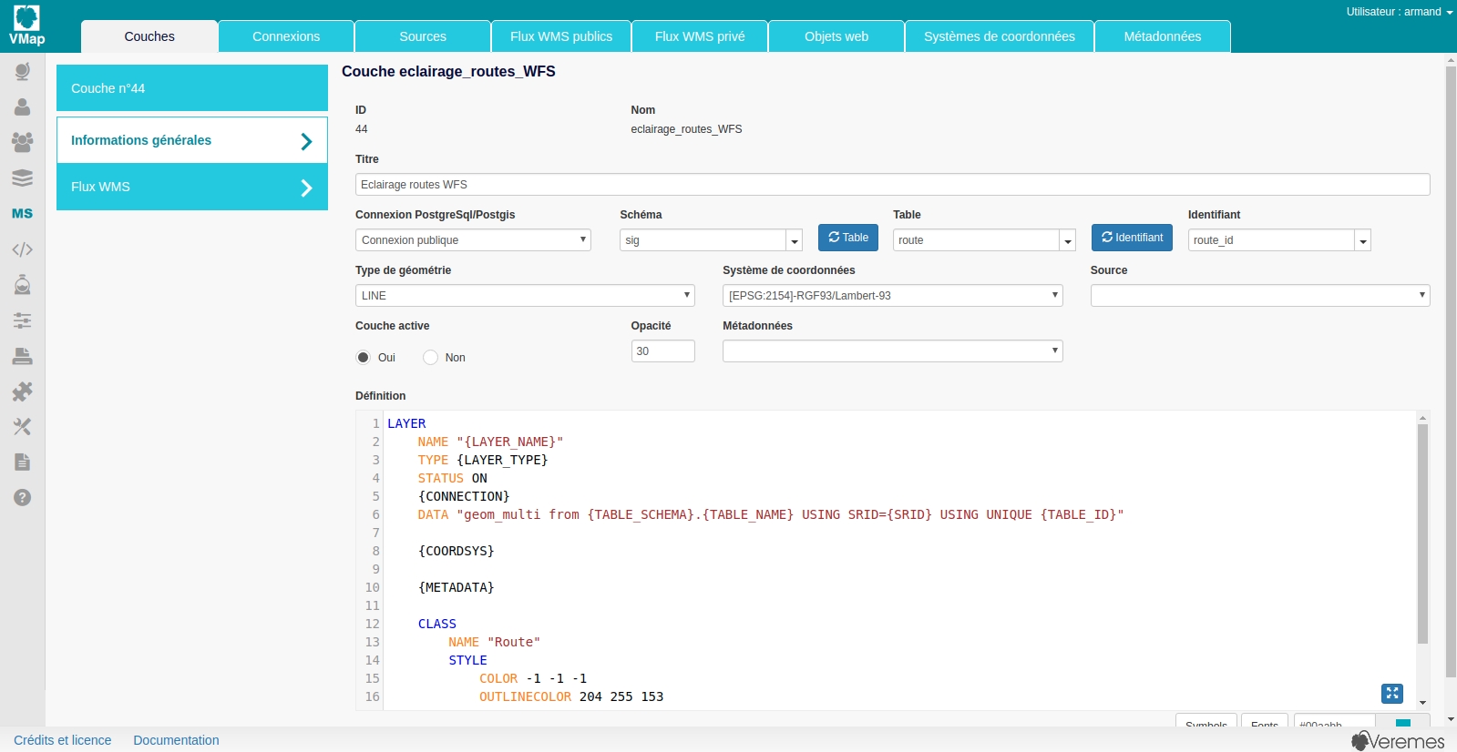Viewport: 1457px width, 752px height.
Task: Click the page vertical scrollbar
Action: (x=1451, y=371)
